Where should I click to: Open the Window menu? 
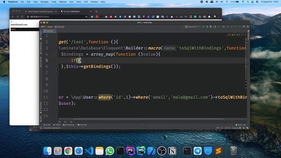pos(94,2)
